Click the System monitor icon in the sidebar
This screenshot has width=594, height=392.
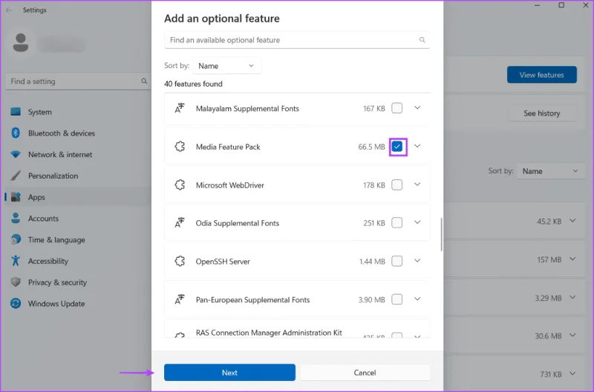(16, 111)
